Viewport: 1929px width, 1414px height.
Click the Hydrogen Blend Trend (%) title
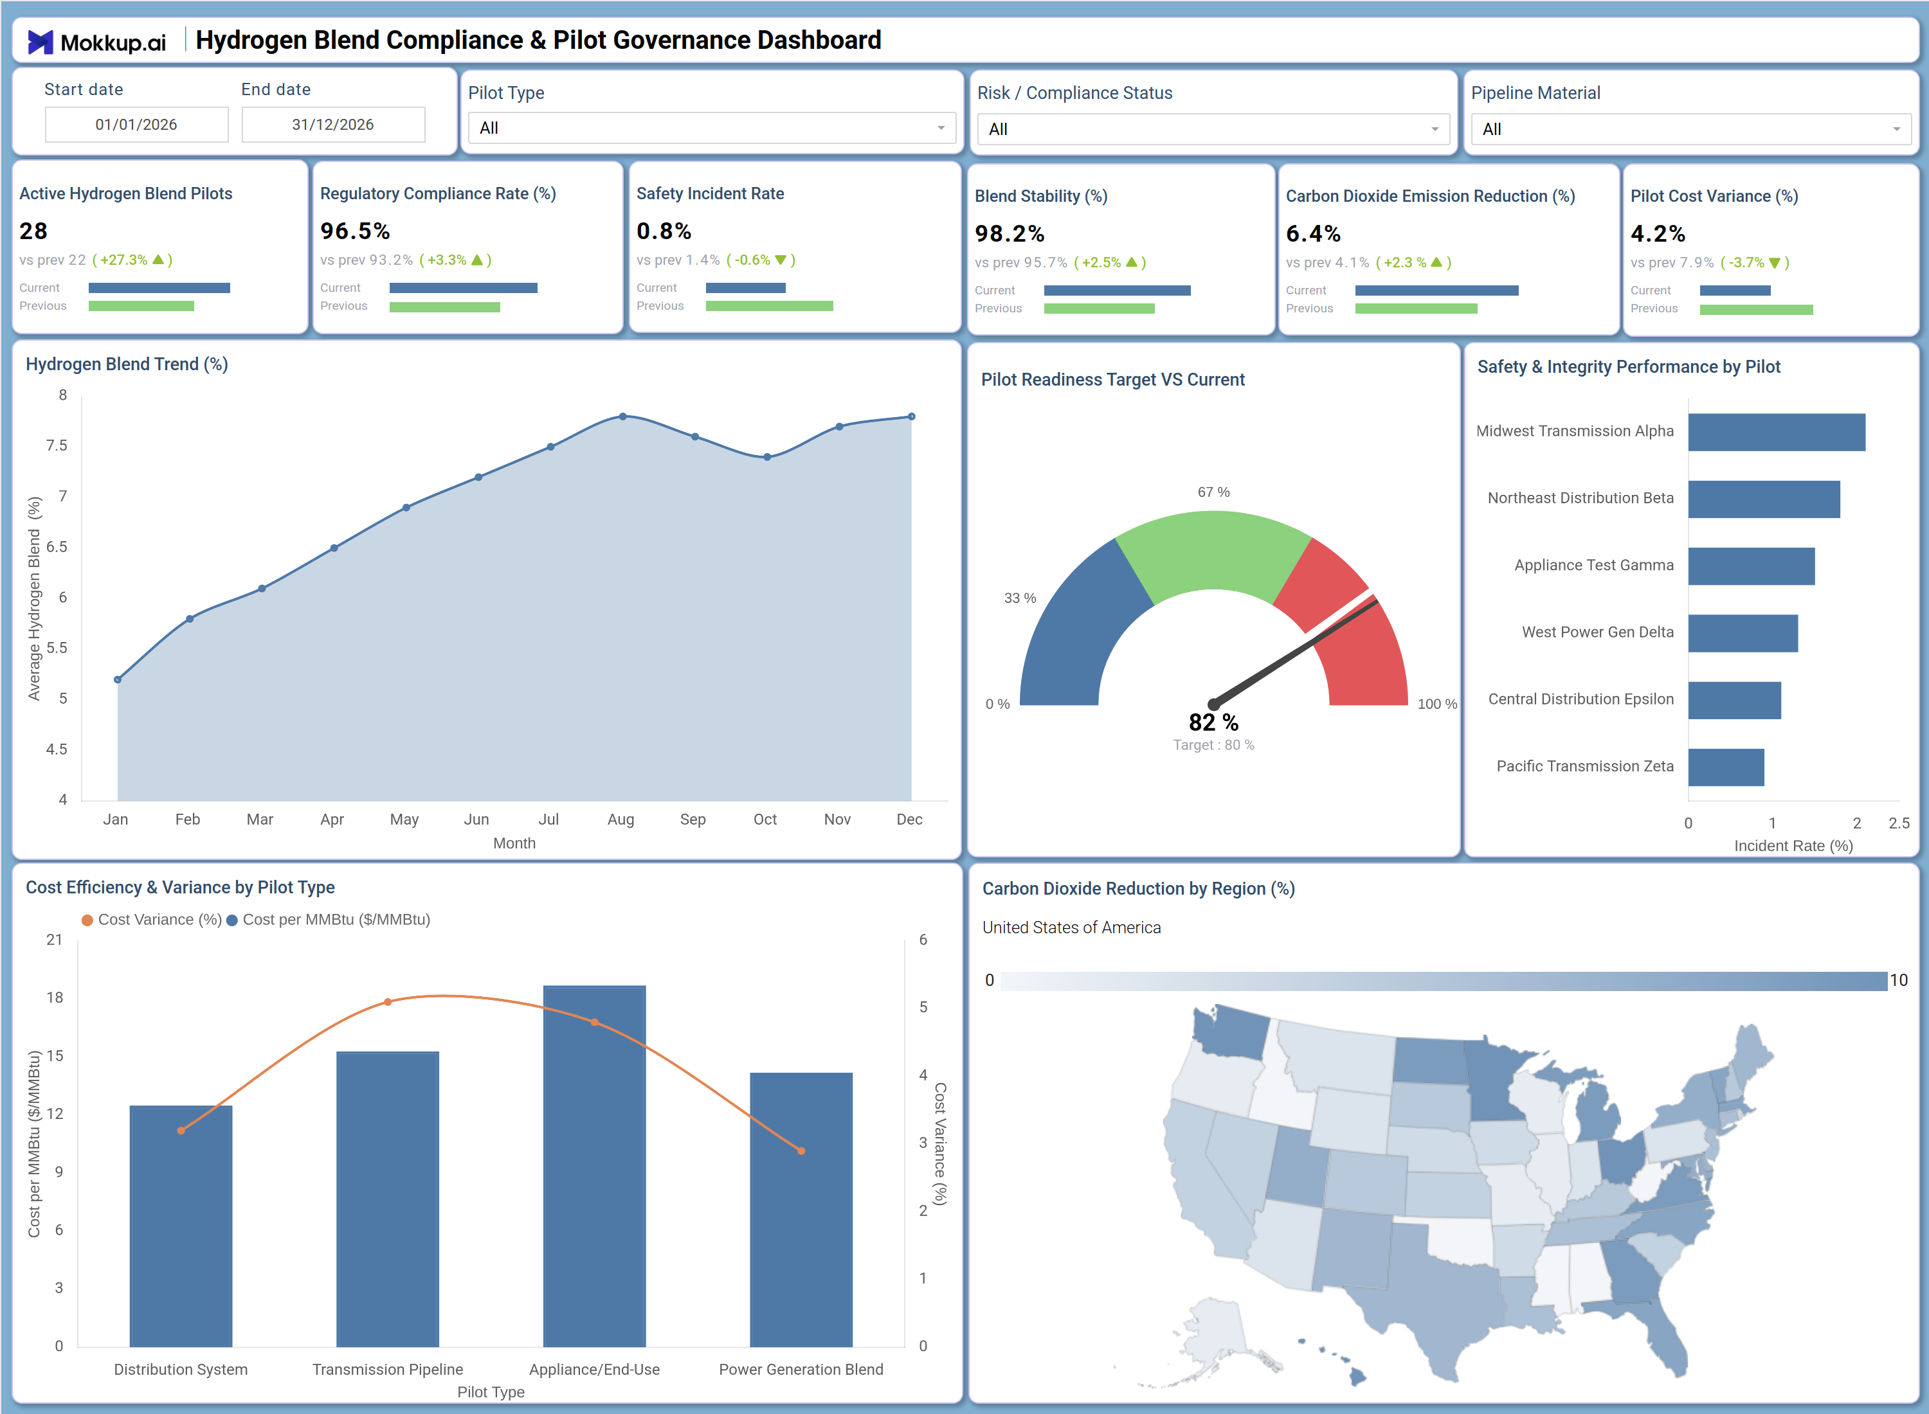[x=127, y=364]
